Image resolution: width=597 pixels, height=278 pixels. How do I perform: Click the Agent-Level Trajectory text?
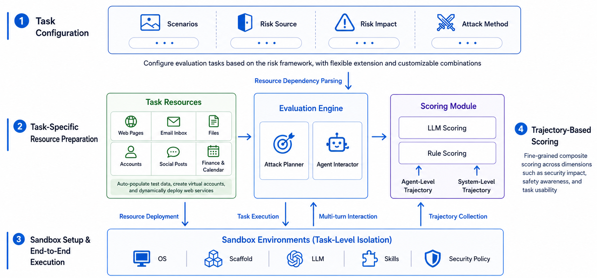pyautogui.click(x=418, y=186)
